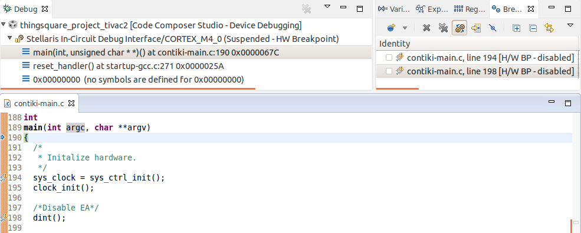Maximize the Breakpoints panel

(x=568, y=8)
